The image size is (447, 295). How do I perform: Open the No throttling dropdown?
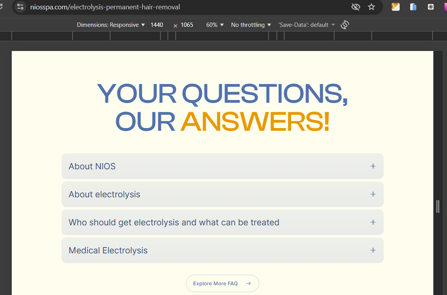click(x=251, y=25)
